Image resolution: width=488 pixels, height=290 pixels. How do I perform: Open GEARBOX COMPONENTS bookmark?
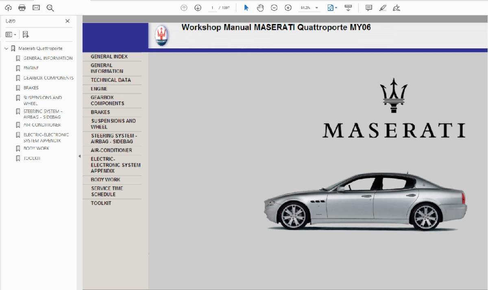[x=48, y=78]
